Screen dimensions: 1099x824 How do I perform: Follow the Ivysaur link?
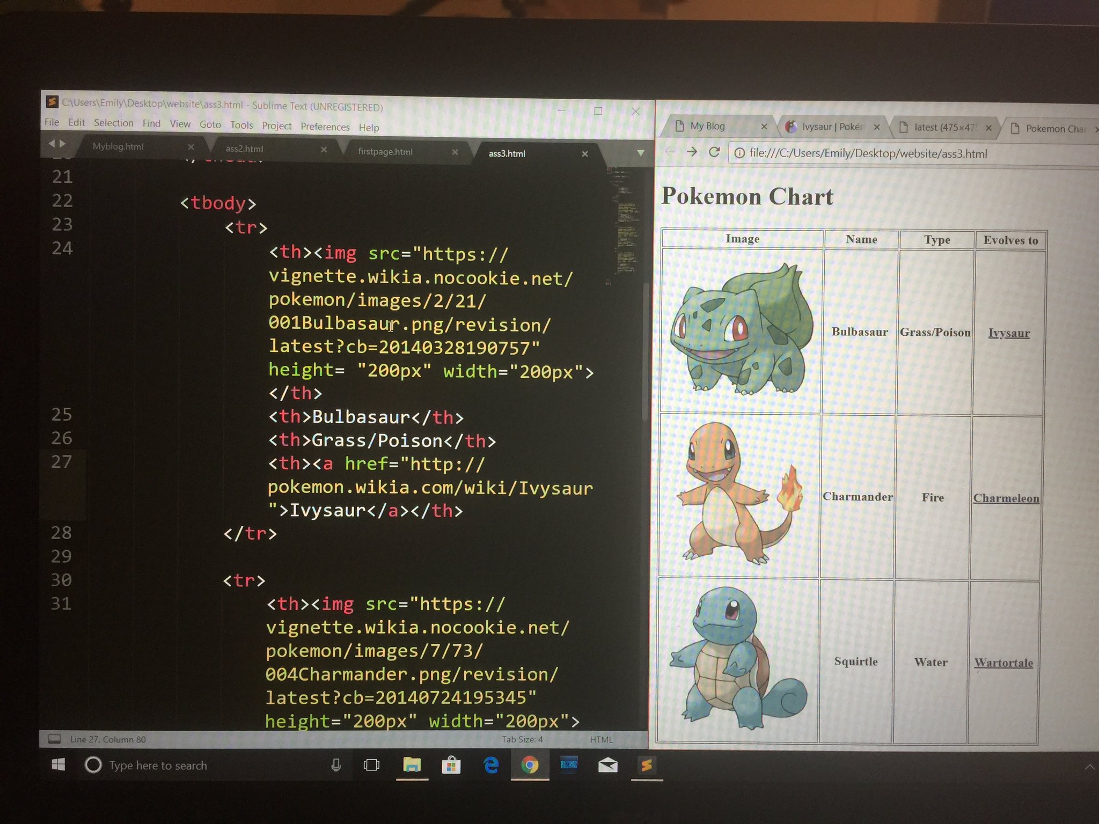1009,333
